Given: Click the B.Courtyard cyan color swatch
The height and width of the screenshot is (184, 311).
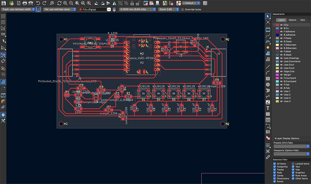Looking at the screenshot, I should point(277,81).
